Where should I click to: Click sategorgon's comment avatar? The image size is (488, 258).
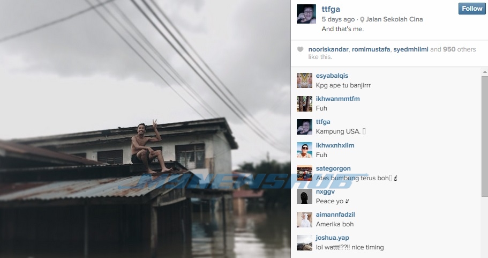tap(304, 173)
